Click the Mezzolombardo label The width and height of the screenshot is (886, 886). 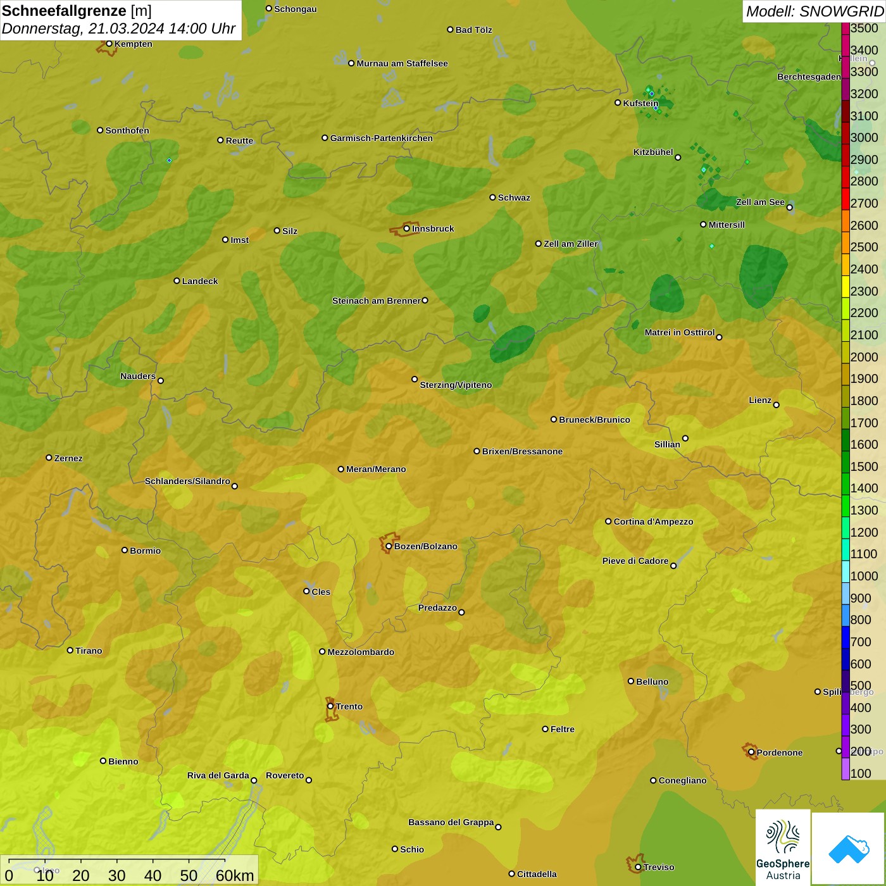(361, 652)
